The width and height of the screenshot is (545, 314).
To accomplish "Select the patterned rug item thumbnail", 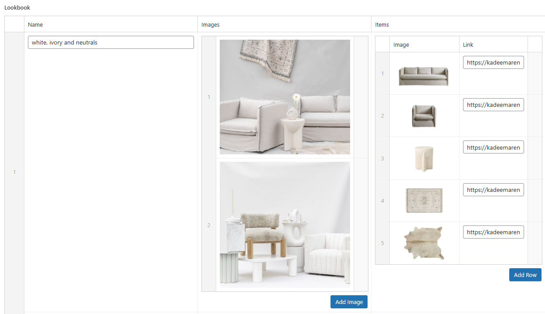I will pyautogui.click(x=423, y=201).
